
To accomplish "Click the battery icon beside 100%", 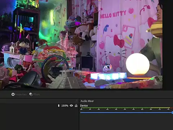I will tap(59, 105).
